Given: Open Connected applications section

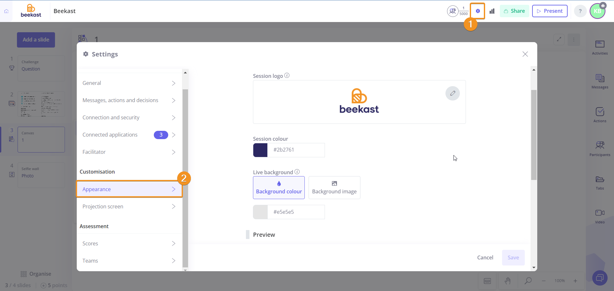Looking at the screenshot, I should point(129,135).
